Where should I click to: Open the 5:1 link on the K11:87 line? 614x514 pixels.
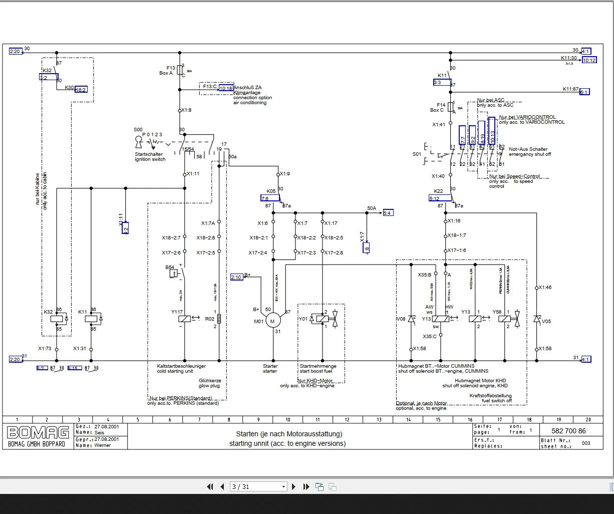pyautogui.click(x=584, y=92)
